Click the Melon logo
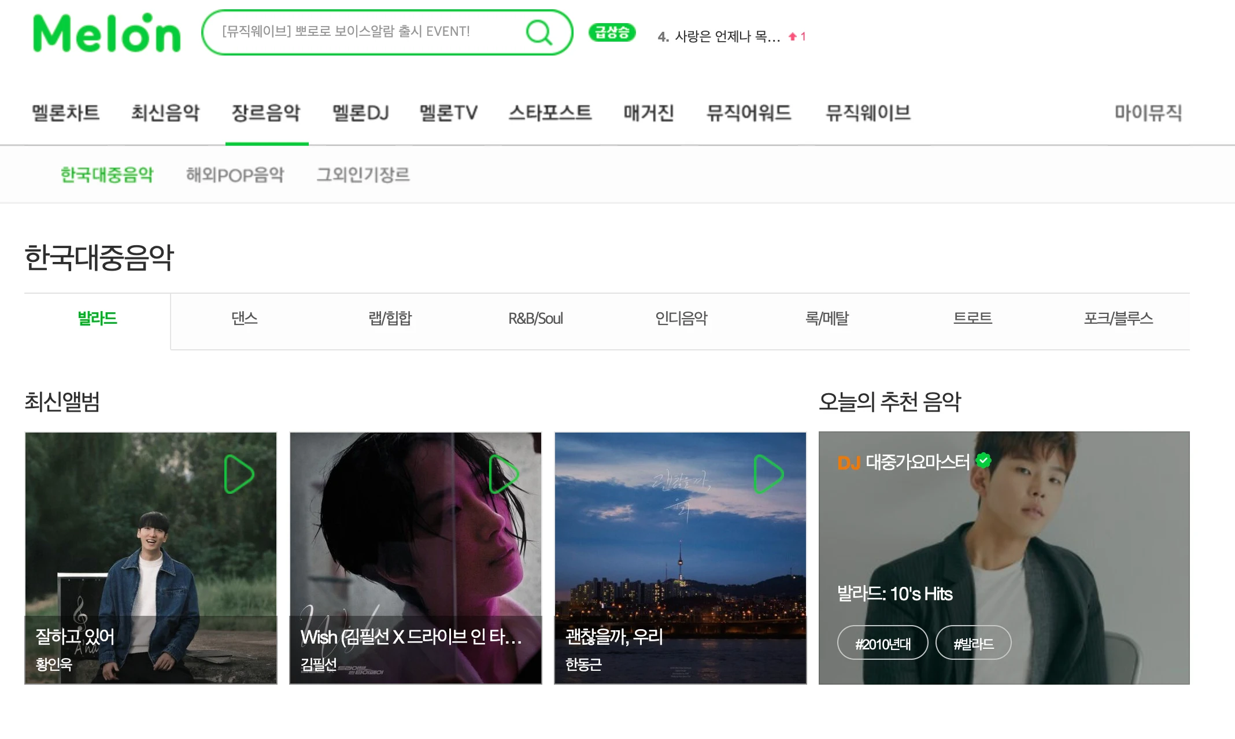The height and width of the screenshot is (739, 1235). click(x=107, y=34)
